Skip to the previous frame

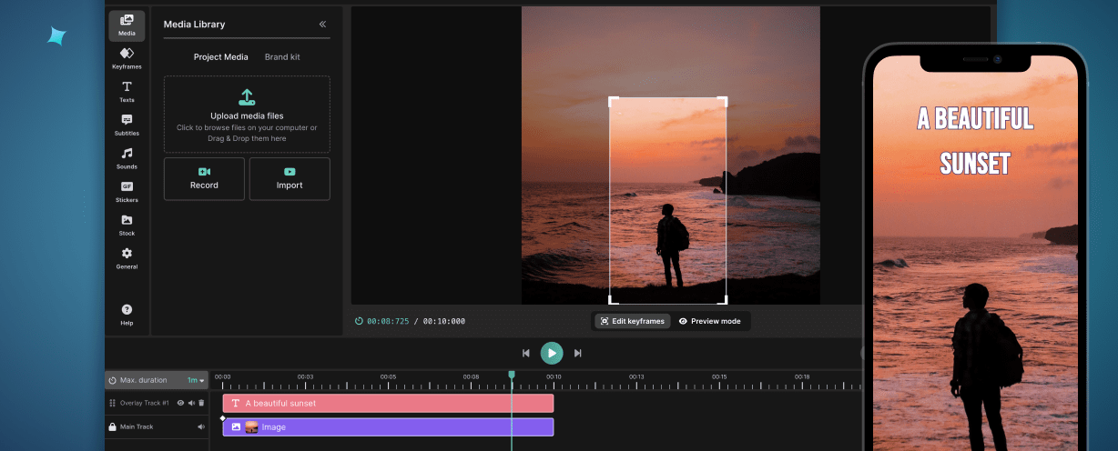click(525, 353)
